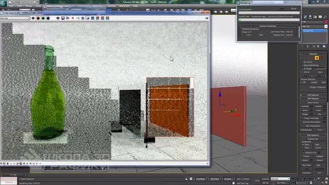Click the Current Task progress bar in Rendering dialog

point(269,20)
